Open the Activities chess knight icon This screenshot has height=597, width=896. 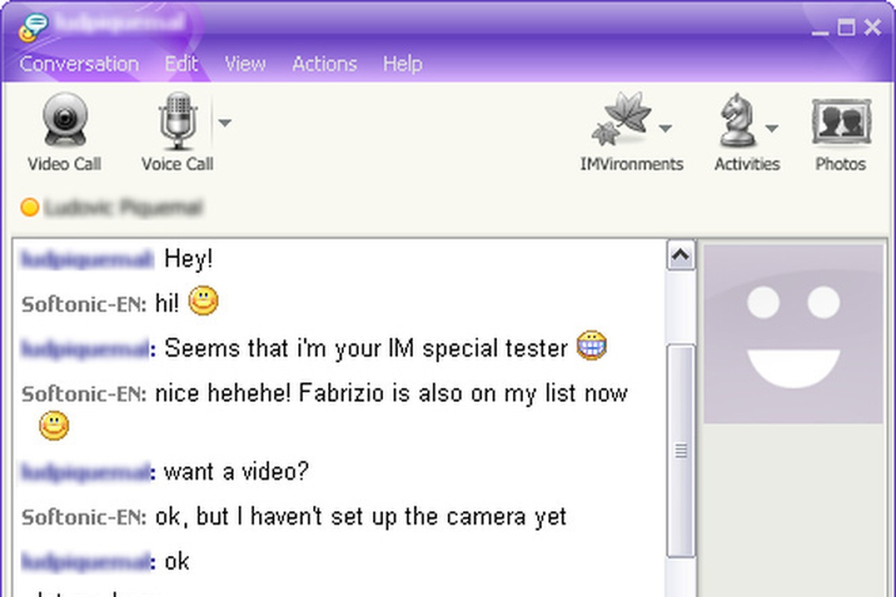click(x=739, y=121)
